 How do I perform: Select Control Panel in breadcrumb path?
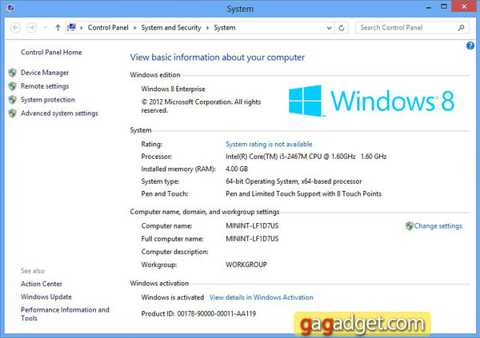pyautogui.click(x=110, y=27)
